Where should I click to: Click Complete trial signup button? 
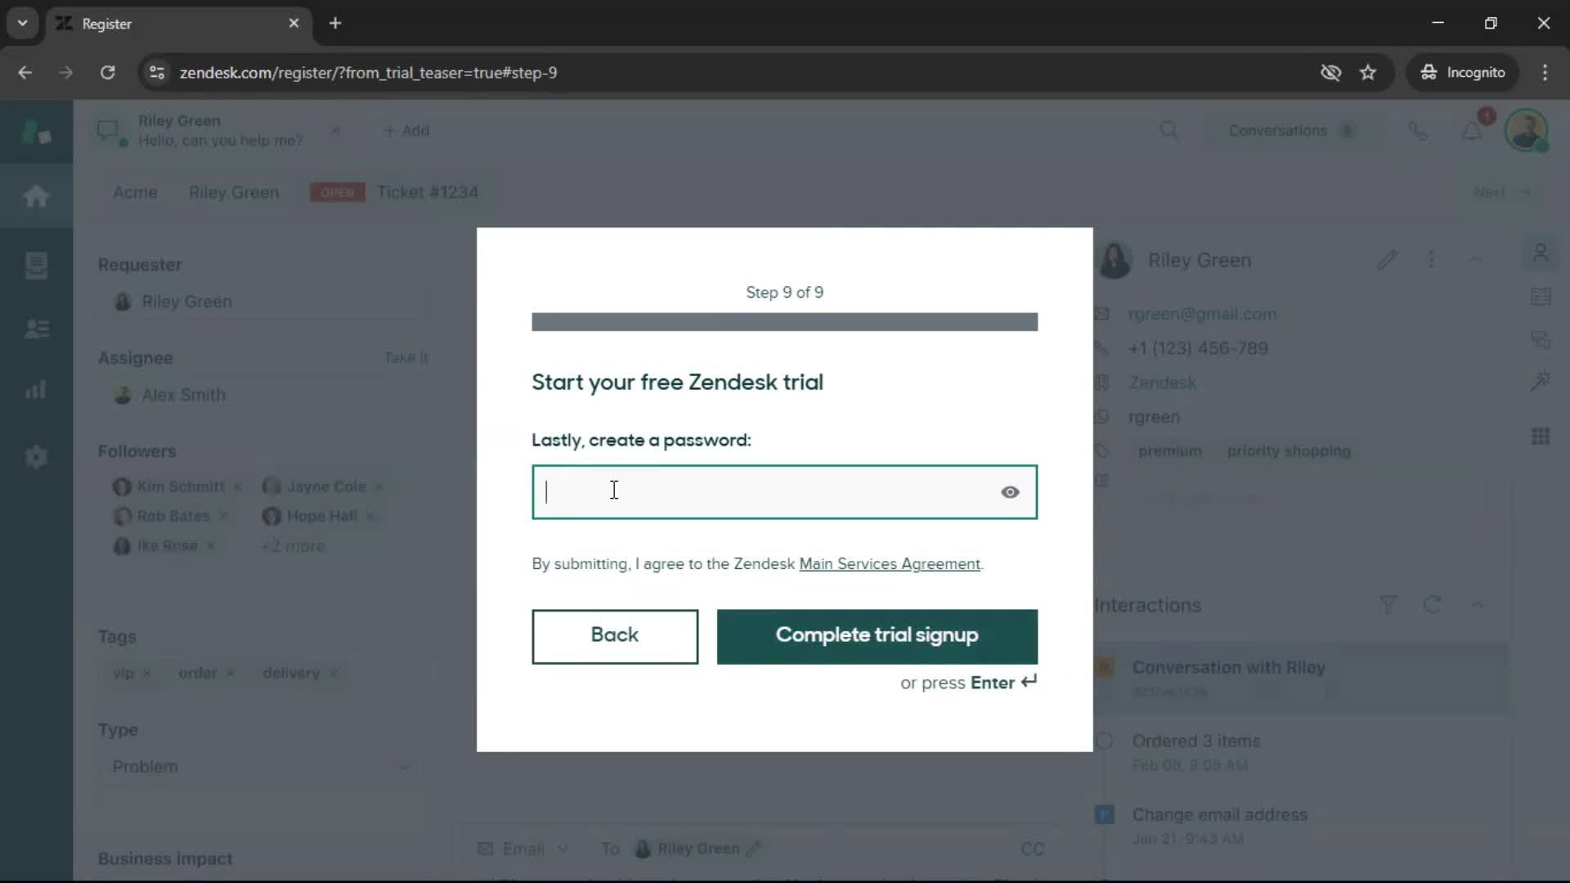pos(877,636)
